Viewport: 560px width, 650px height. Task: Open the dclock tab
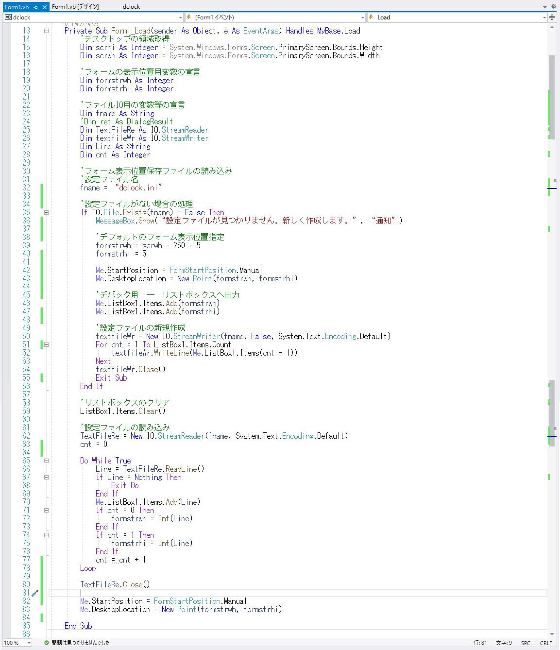(131, 7)
